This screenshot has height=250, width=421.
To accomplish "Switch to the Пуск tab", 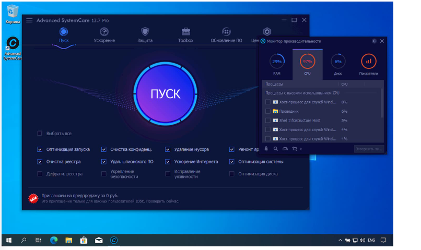I will pyautogui.click(x=64, y=35).
